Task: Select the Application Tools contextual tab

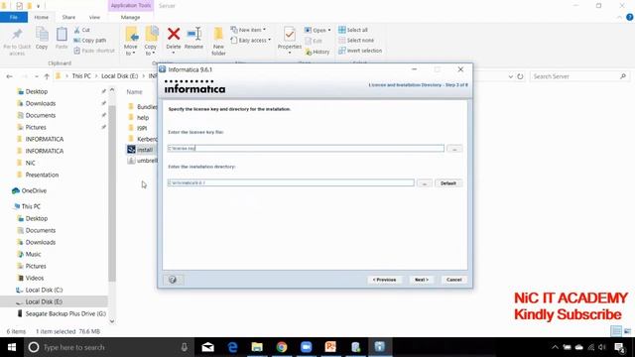Action: (131, 6)
